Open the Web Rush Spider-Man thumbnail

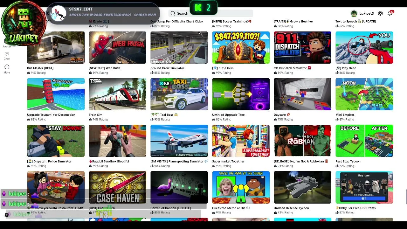(x=118, y=47)
